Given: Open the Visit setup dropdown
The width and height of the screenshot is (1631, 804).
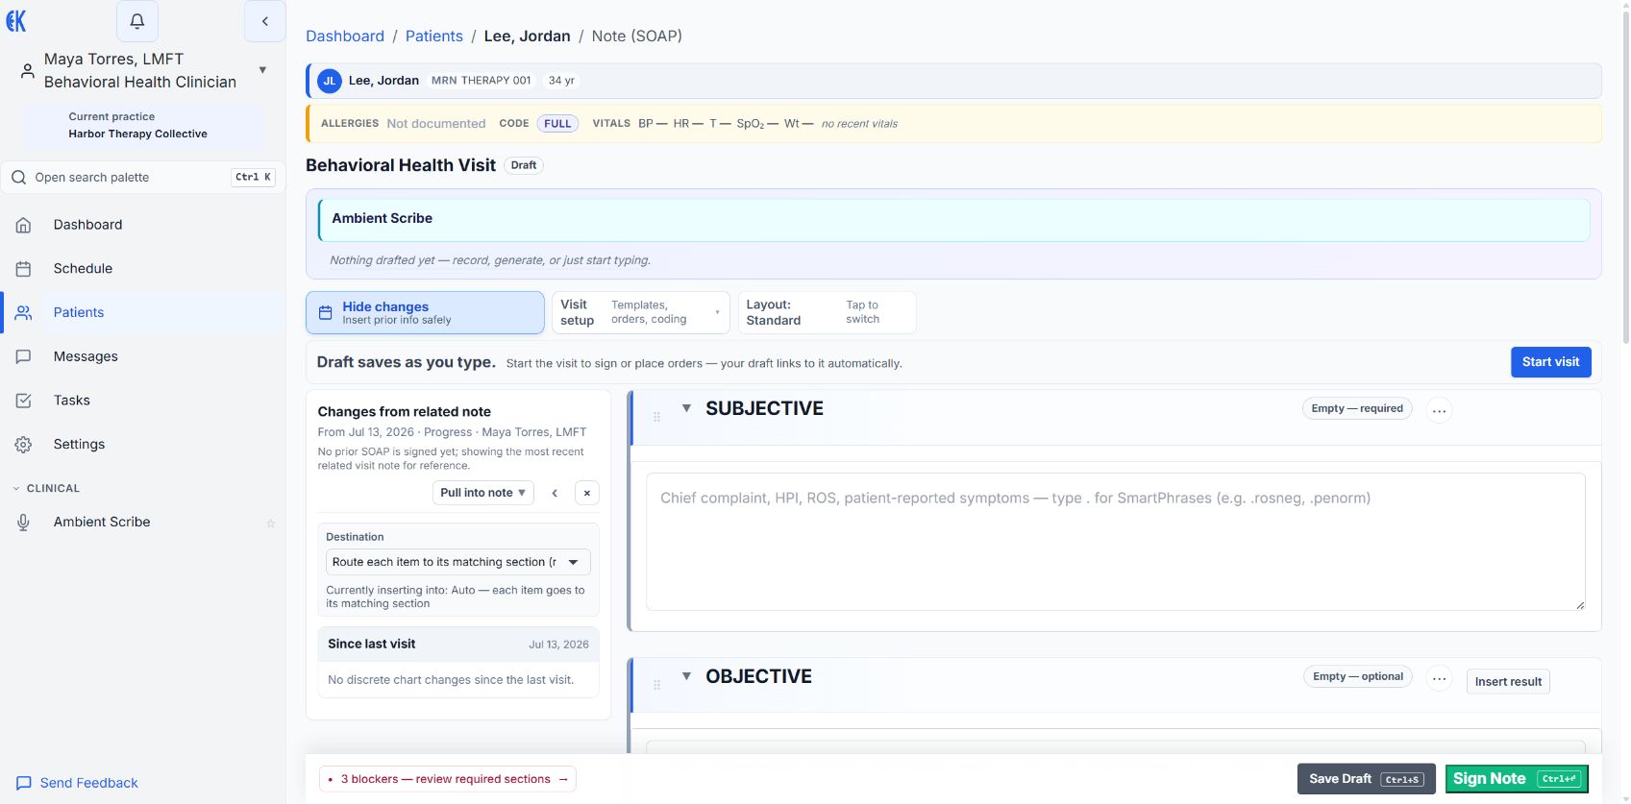Looking at the screenshot, I should (641, 313).
